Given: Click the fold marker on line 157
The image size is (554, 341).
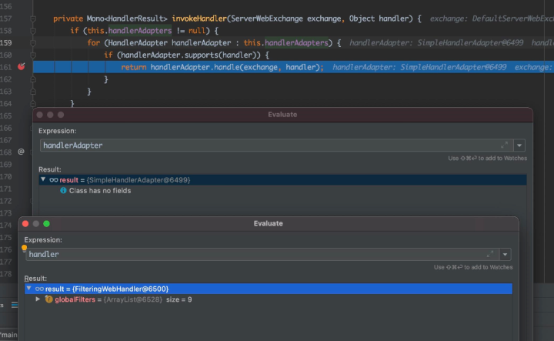Looking at the screenshot, I should pos(33,18).
